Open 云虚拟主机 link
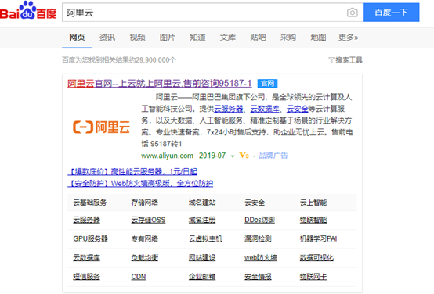Screen dimensions: 434x294 click(206, 238)
